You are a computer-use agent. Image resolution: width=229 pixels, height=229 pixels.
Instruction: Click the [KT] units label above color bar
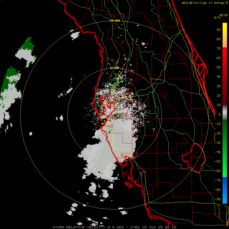coord(217,18)
